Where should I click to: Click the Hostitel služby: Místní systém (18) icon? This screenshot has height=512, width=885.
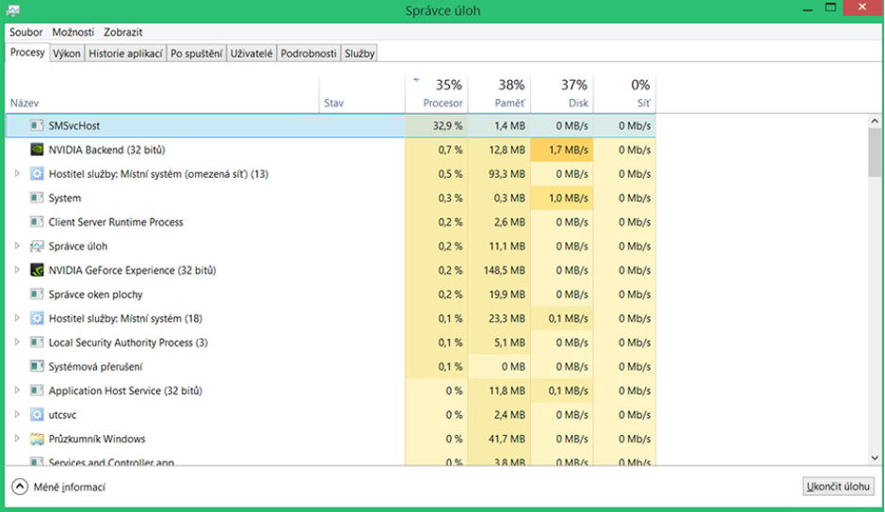(37, 318)
